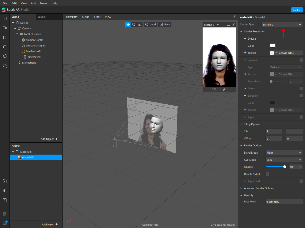Expand Advanced Render Options section
The image size is (305, 228).
pos(258,188)
